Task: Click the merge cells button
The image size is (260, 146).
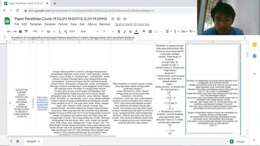Action: pyautogui.click(x=156, y=32)
